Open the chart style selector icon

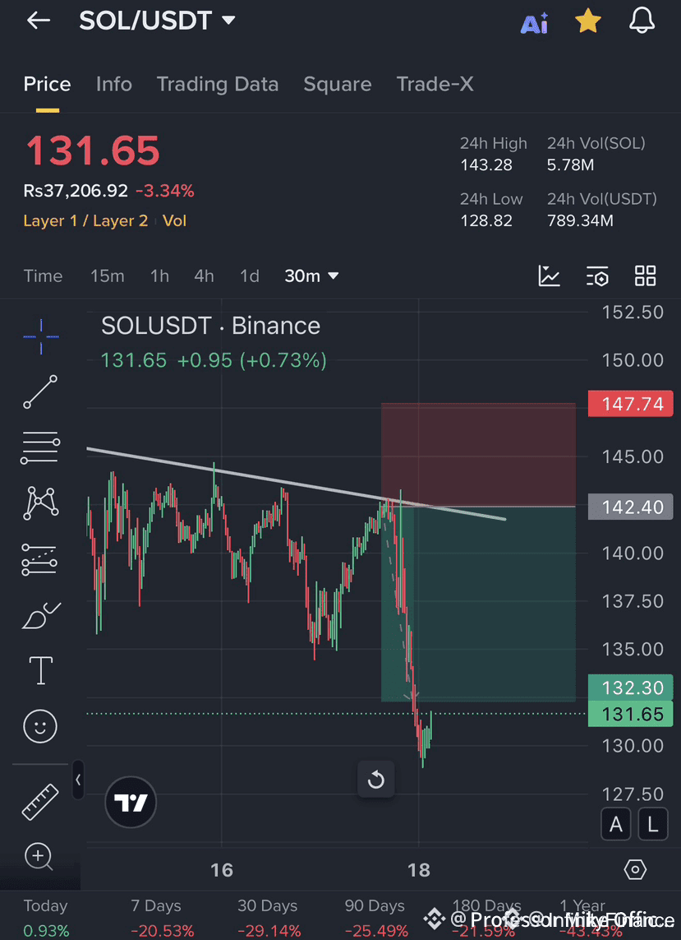[549, 276]
